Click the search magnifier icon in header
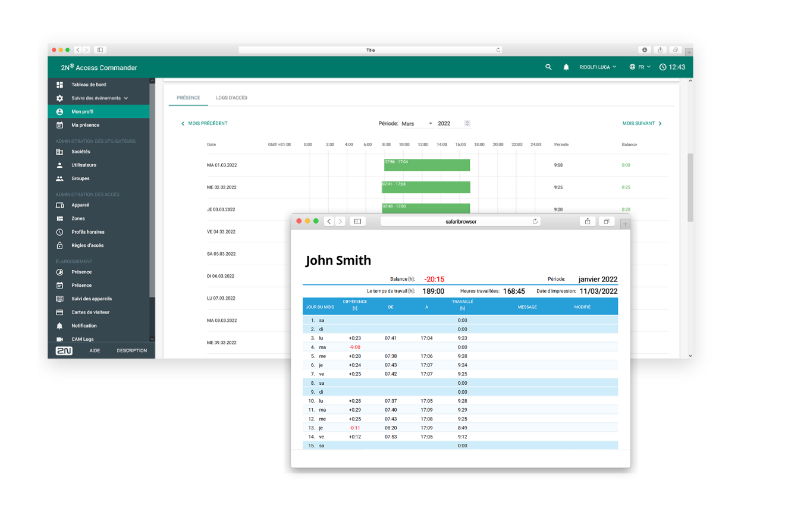Image resolution: width=807 pixels, height=505 pixels. click(x=548, y=67)
